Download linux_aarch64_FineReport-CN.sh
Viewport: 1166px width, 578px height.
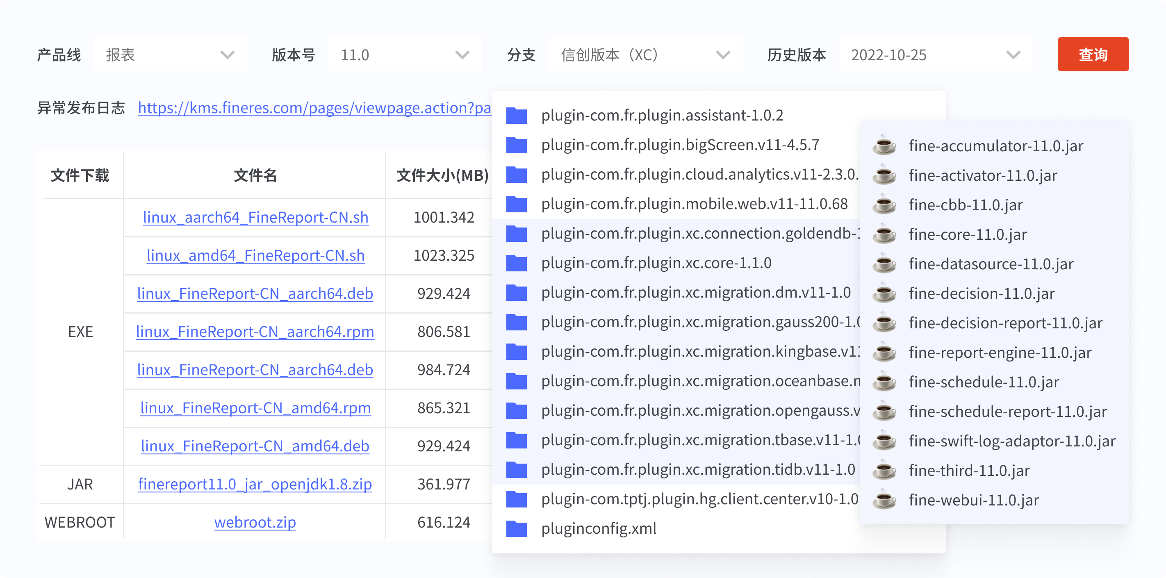(x=255, y=217)
